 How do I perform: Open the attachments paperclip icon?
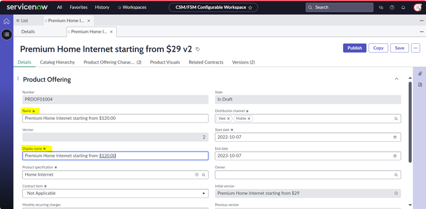click(420, 74)
